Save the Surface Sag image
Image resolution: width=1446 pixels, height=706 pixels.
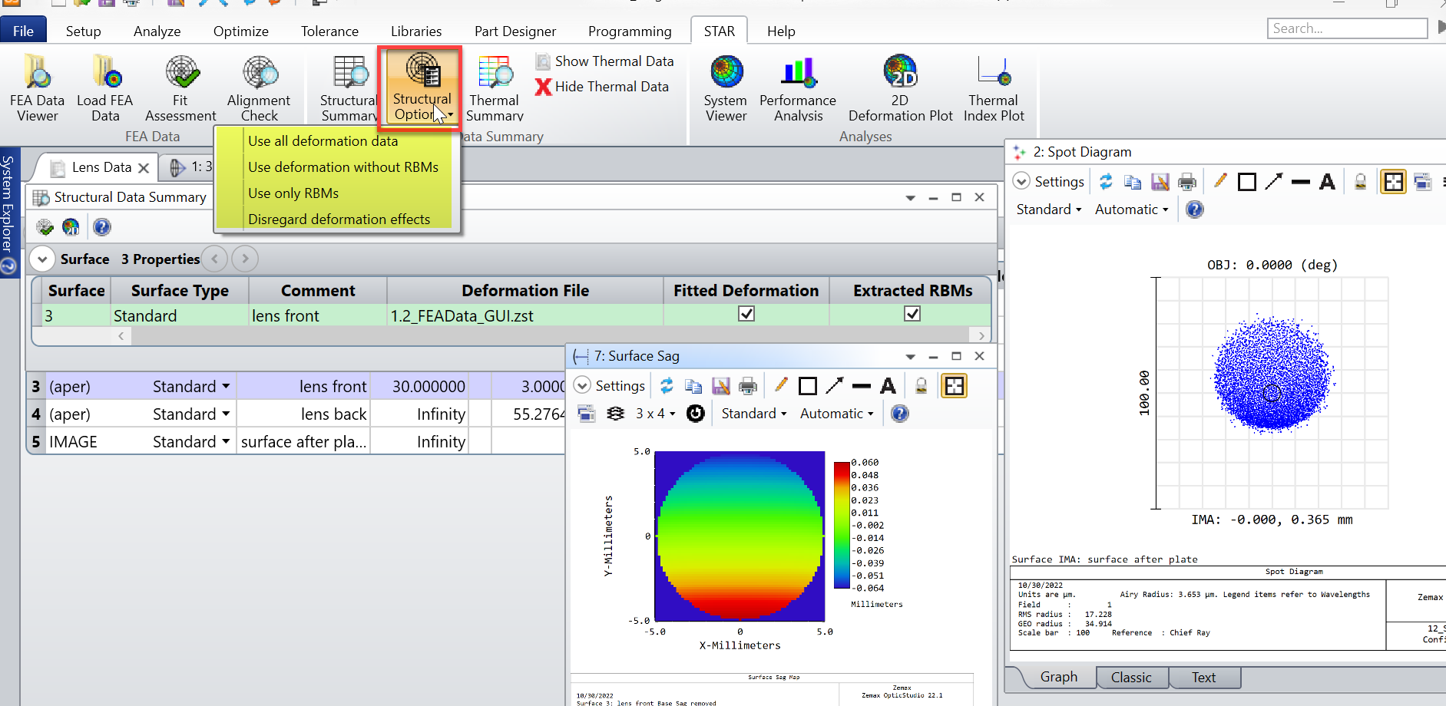point(720,386)
